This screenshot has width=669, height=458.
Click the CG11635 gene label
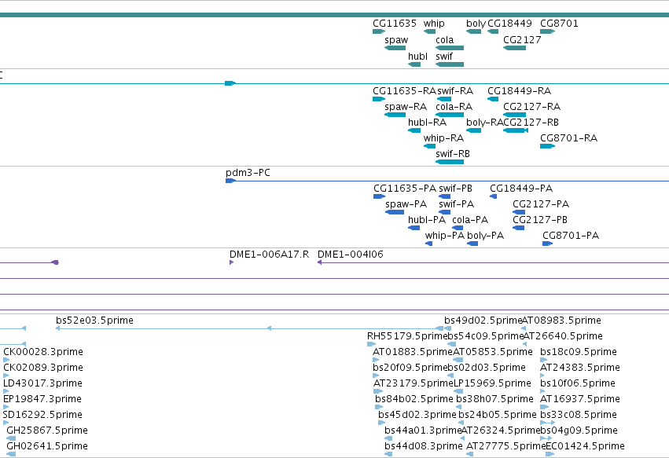click(394, 24)
